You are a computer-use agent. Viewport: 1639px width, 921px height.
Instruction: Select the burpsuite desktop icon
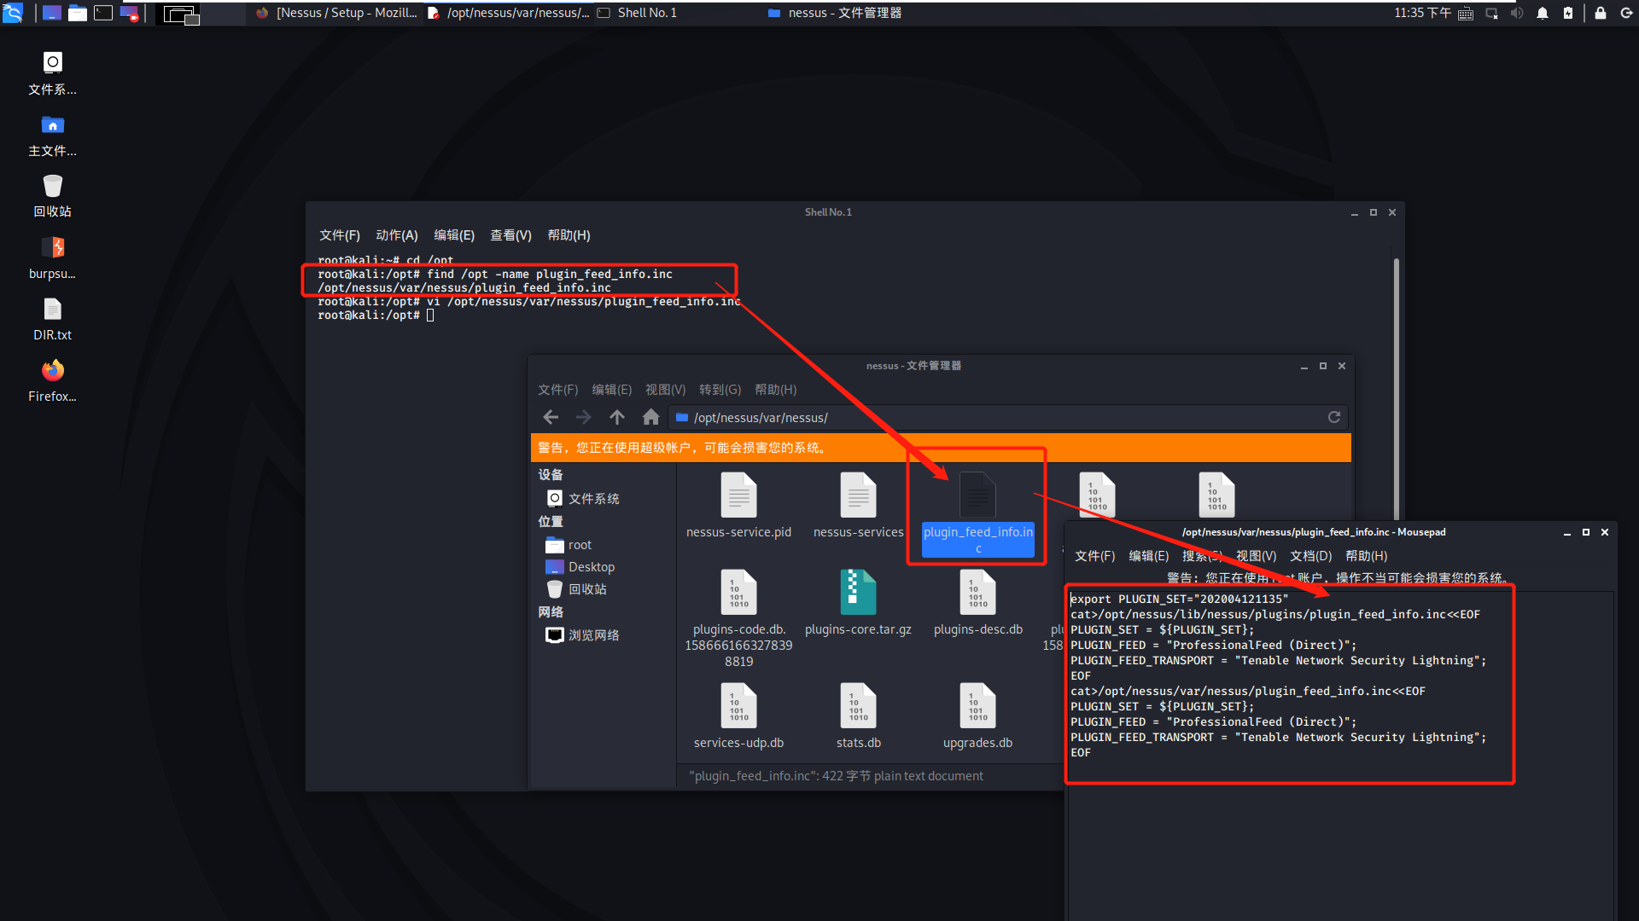(x=53, y=258)
